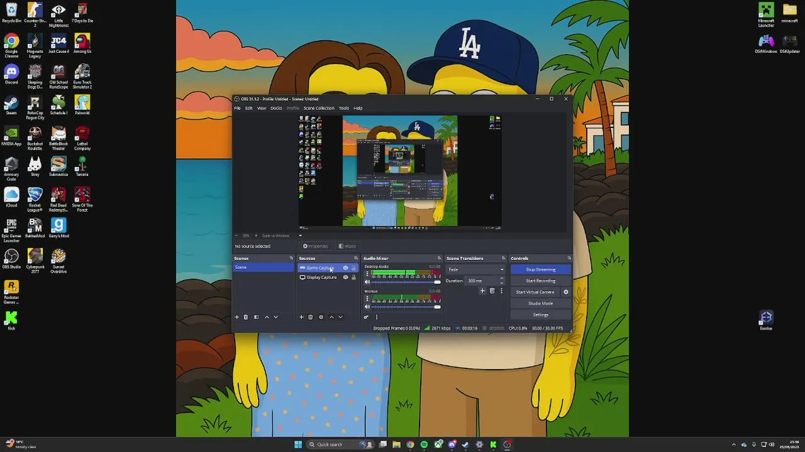Open OBS Studio desktop shortcut
Screen dimensions: 805x452
tap(11, 259)
